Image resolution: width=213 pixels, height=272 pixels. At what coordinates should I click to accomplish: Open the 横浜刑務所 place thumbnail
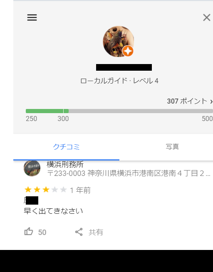(32, 168)
